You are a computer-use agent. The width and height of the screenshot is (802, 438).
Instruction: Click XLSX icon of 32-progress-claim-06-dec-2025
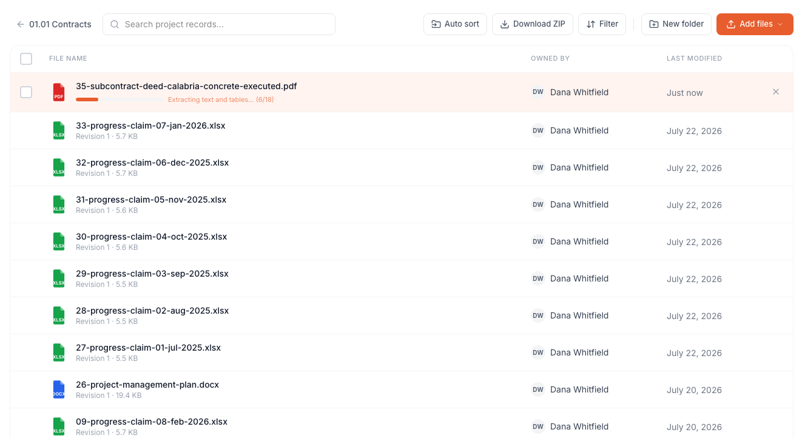(x=59, y=167)
